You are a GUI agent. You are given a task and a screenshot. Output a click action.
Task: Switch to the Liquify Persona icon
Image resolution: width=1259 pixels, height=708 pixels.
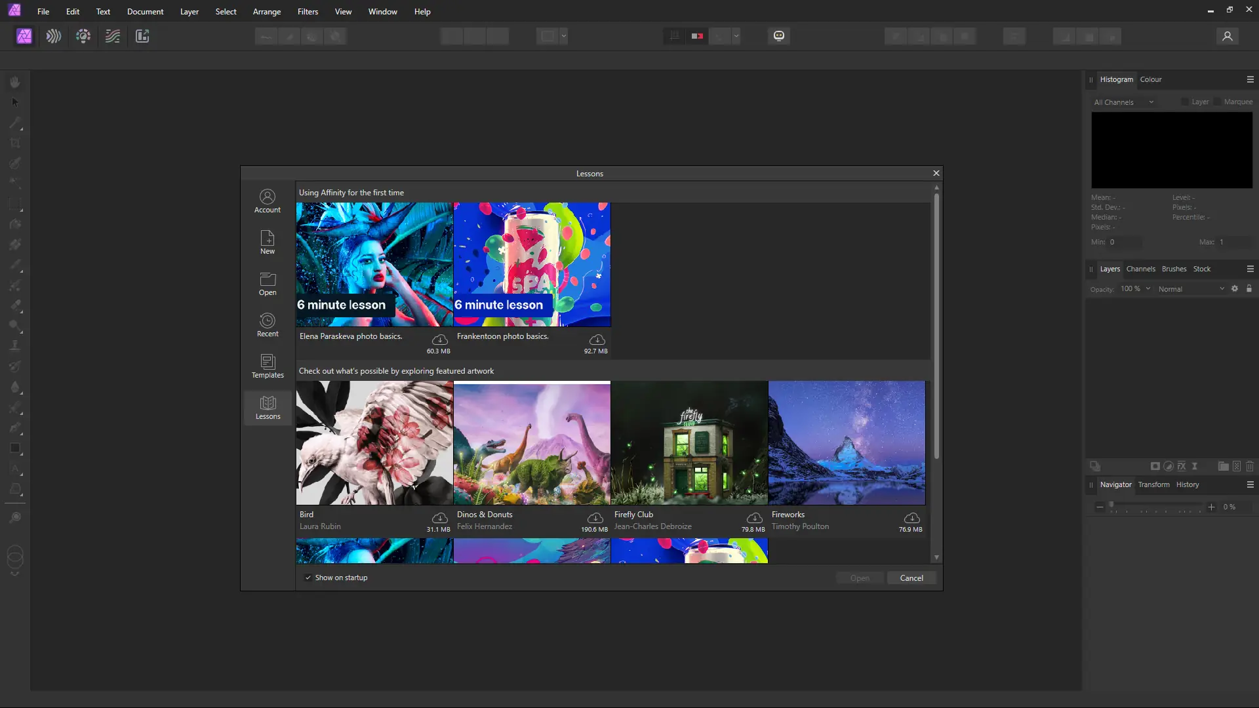tap(54, 36)
